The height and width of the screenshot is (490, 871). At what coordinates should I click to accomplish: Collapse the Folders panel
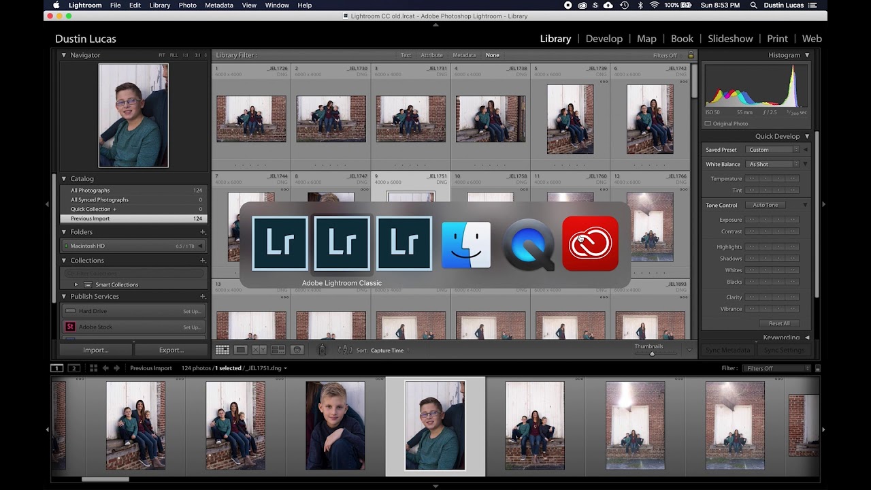click(64, 232)
